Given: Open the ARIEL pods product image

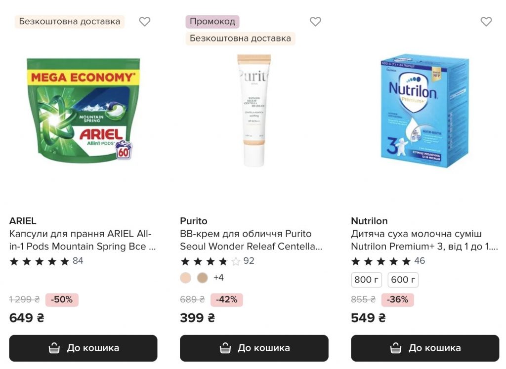Looking at the screenshot, I should (x=83, y=113).
